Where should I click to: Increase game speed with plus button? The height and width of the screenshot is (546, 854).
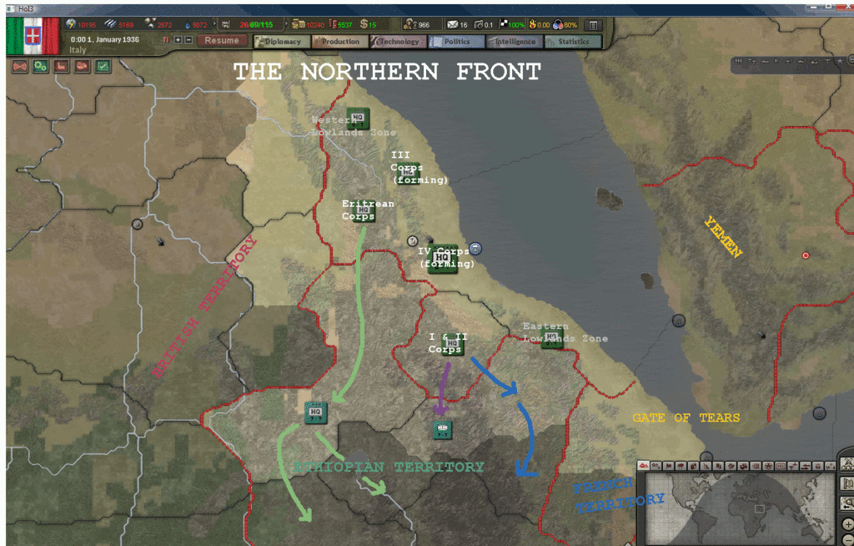point(178,40)
